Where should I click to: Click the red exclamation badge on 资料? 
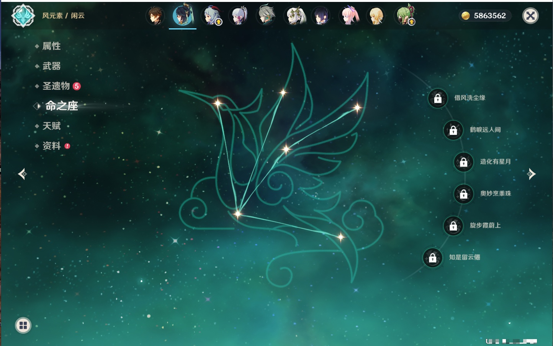(67, 146)
